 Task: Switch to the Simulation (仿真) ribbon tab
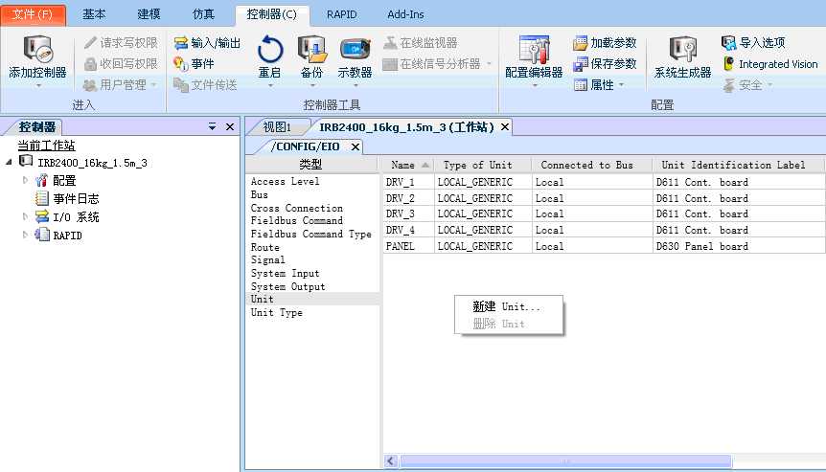pos(203,14)
